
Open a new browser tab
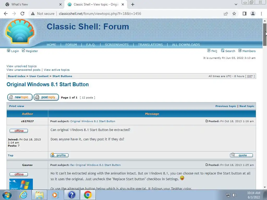(133, 5)
